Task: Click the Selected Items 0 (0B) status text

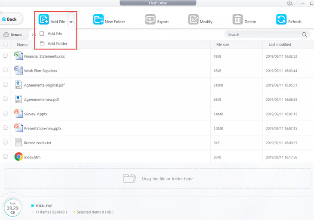Action: (95, 212)
